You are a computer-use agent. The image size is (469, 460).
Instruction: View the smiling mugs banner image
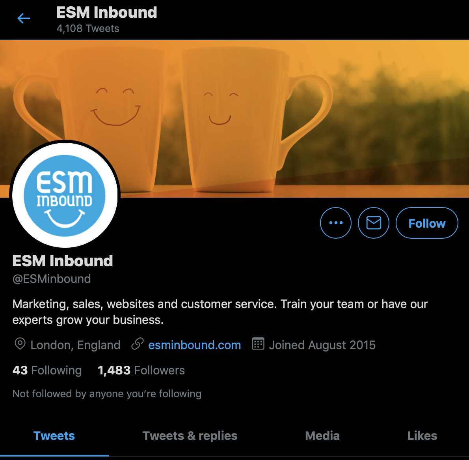pos(234,119)
